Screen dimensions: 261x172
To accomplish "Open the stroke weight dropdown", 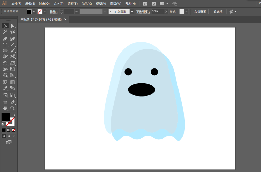I will 76,12.
